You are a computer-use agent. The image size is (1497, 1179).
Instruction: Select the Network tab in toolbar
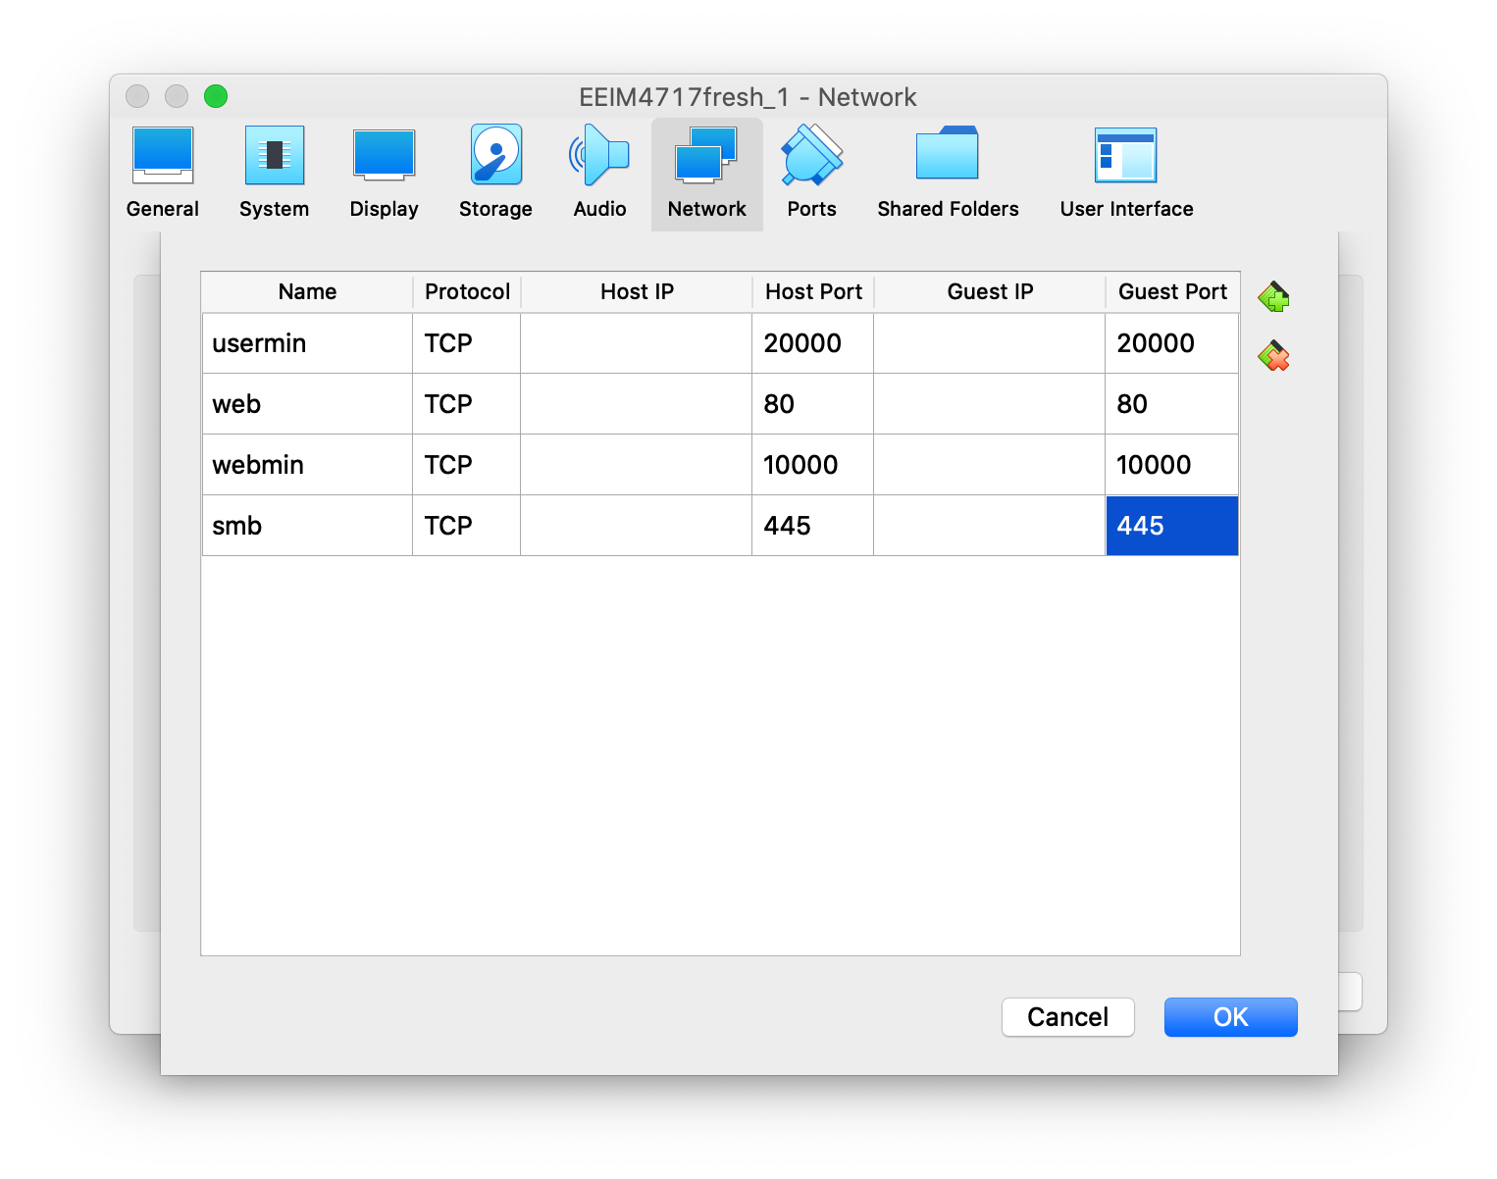(x=706, y=173)
